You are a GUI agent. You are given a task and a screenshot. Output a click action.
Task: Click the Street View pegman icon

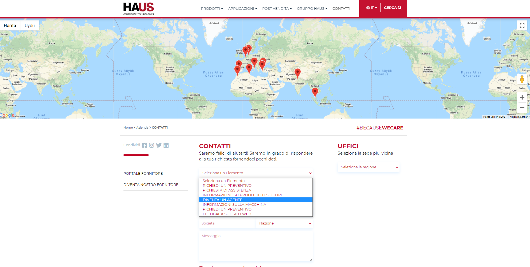pos(522,79)
